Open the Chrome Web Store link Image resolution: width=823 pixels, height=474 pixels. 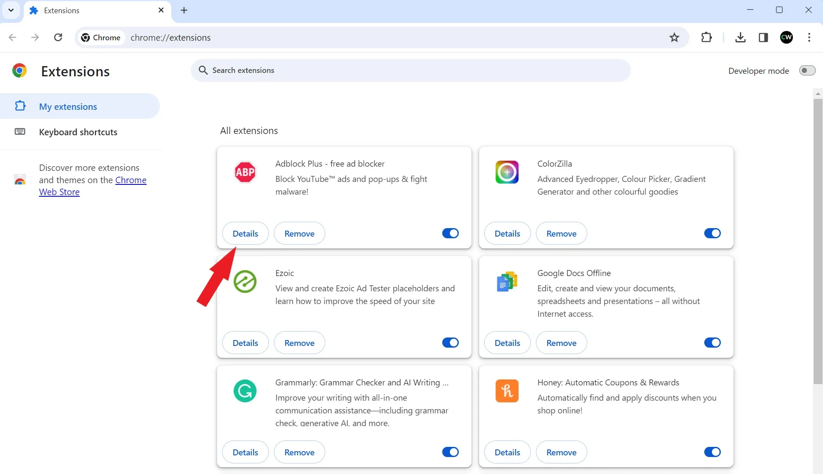pos(131,180)
